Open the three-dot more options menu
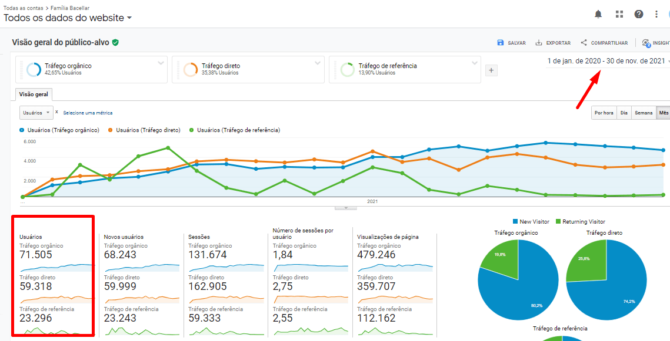Image resolution: width=670 pixels, height=341 pixels. coord(656,14)
